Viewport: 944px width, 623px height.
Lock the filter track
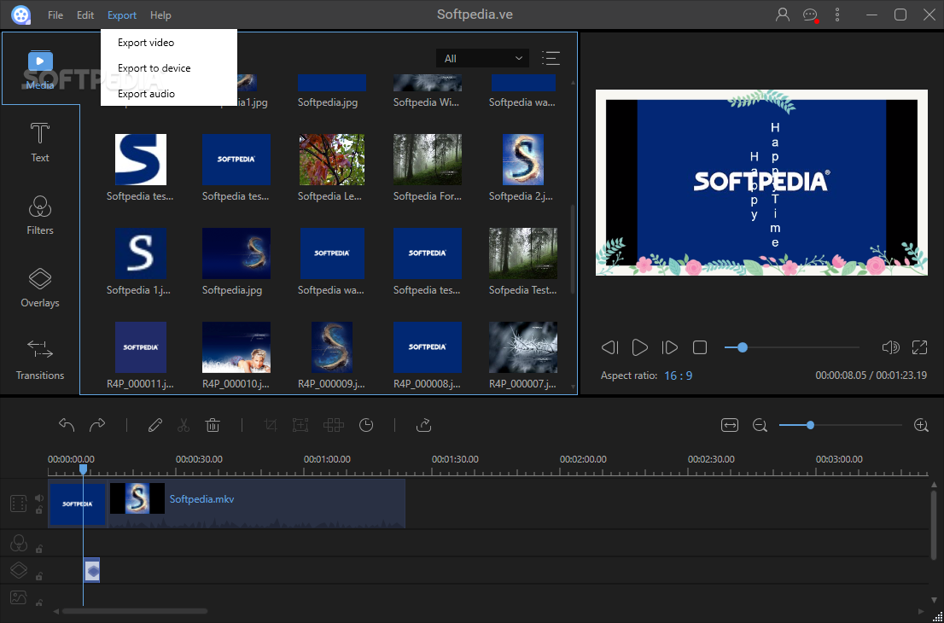39,549
